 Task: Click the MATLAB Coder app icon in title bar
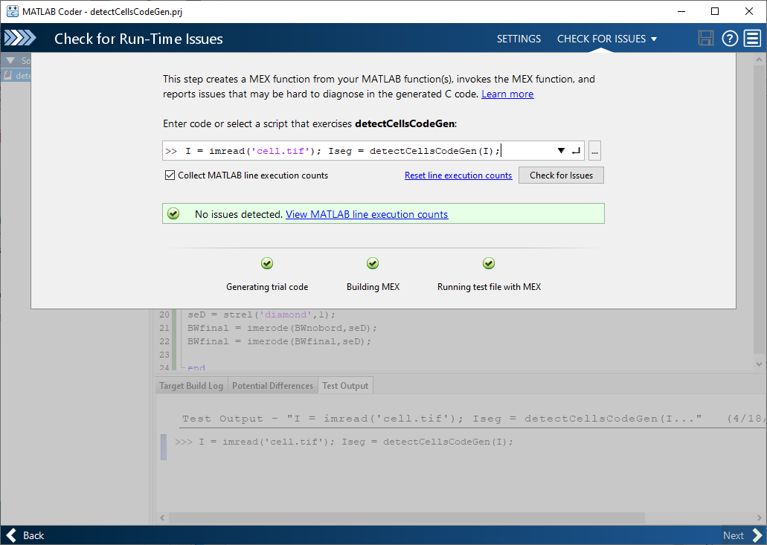pyautogui.click(x=12, y=11)
